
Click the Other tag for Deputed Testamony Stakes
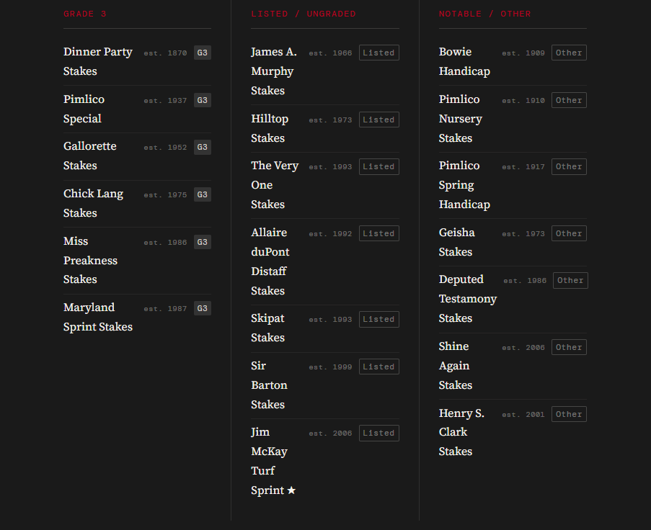pos(570,280)
